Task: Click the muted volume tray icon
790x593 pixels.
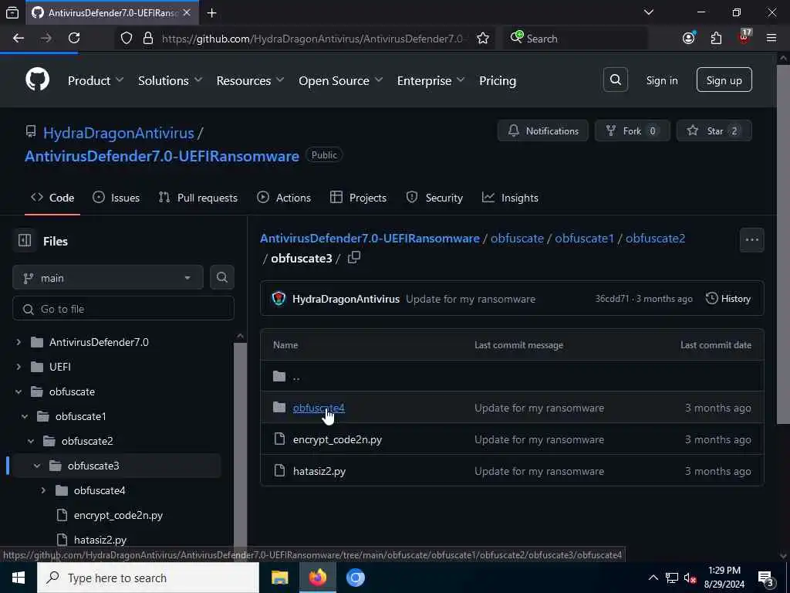Action: (690, 578)
